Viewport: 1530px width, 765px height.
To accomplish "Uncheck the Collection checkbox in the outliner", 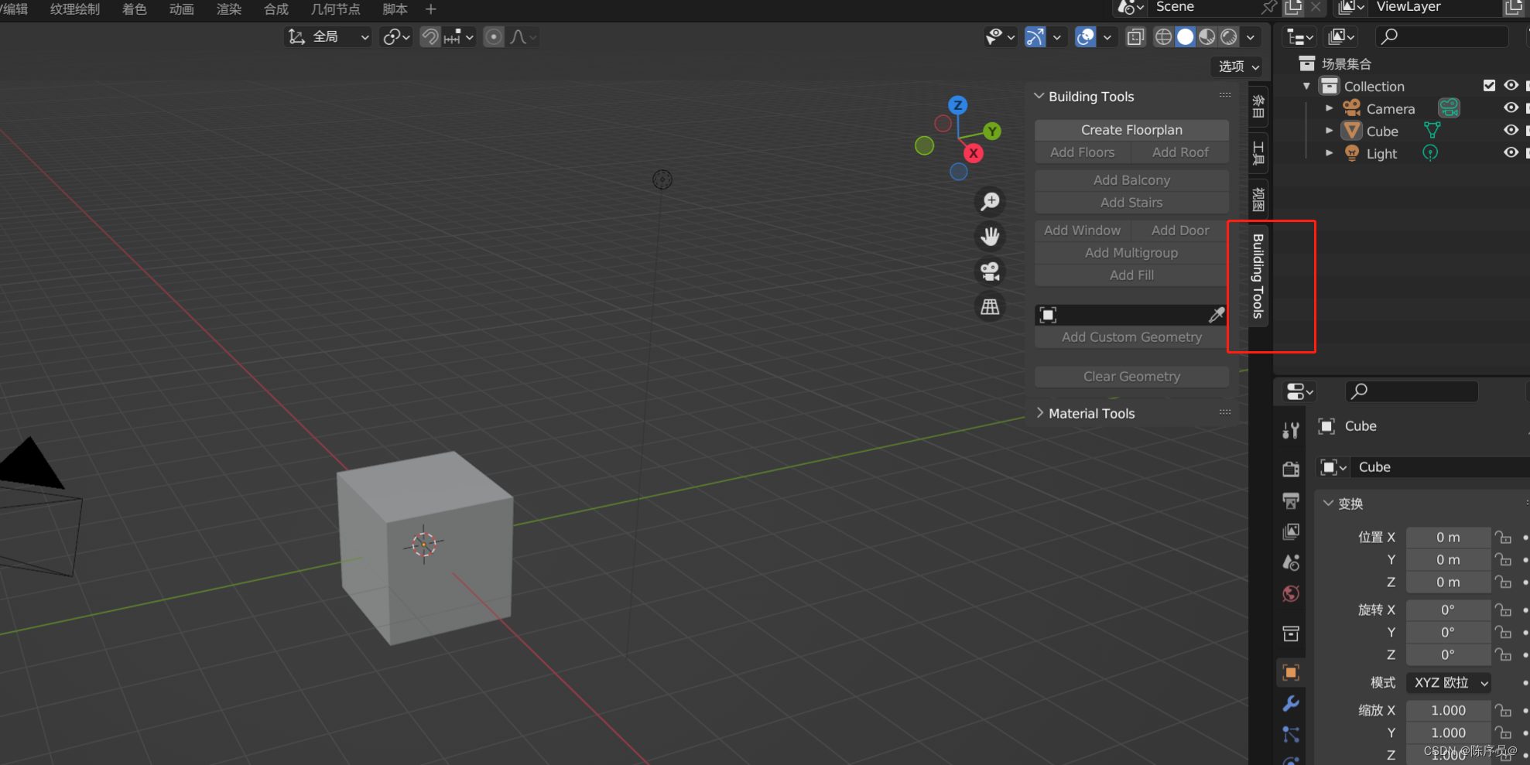I will tap(1488, 85).
